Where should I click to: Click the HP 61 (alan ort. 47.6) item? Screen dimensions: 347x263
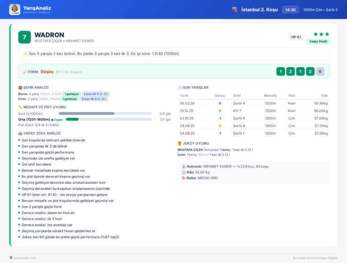click(65, 195)
